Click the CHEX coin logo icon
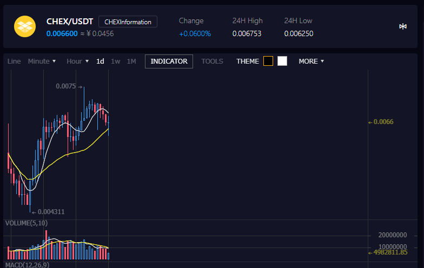The image size is (424, 268). pyautogui.click(x=24, y=27)
